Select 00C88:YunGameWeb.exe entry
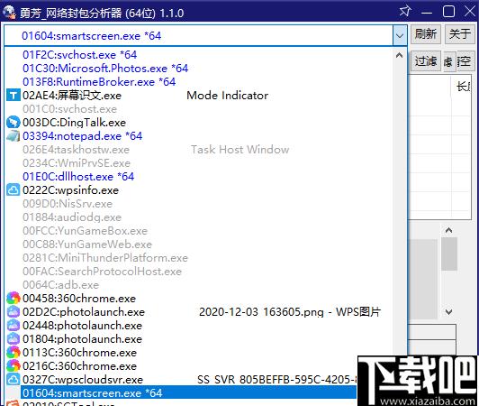Screen dimensions: 479x406 pyautogui.click(x=199, y=244)
